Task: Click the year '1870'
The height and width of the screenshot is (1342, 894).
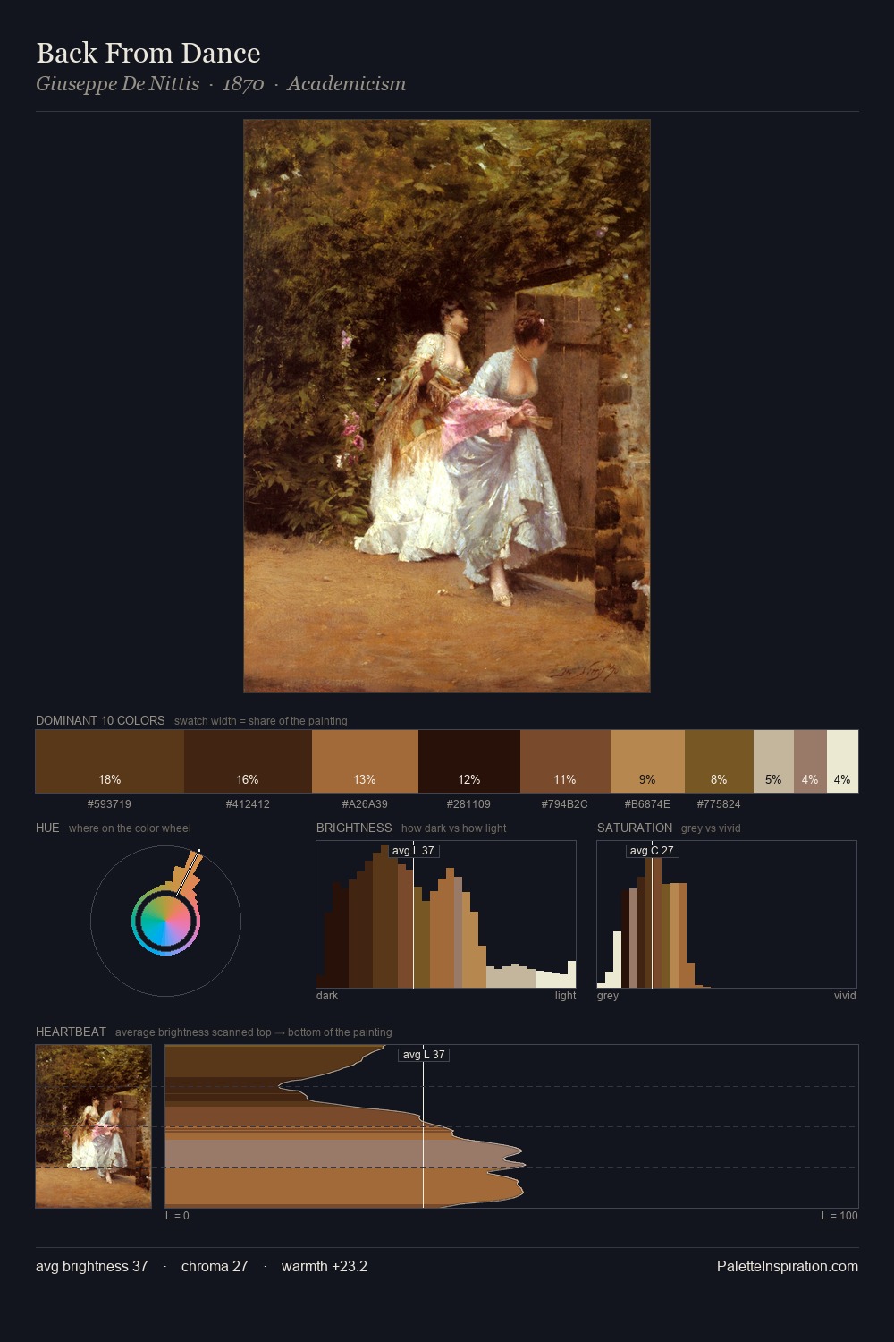Action: (243, 84)
